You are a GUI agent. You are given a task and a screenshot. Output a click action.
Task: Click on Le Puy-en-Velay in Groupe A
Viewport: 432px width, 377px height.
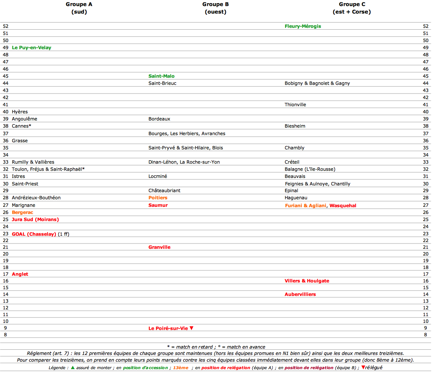(x=31, y=48)
